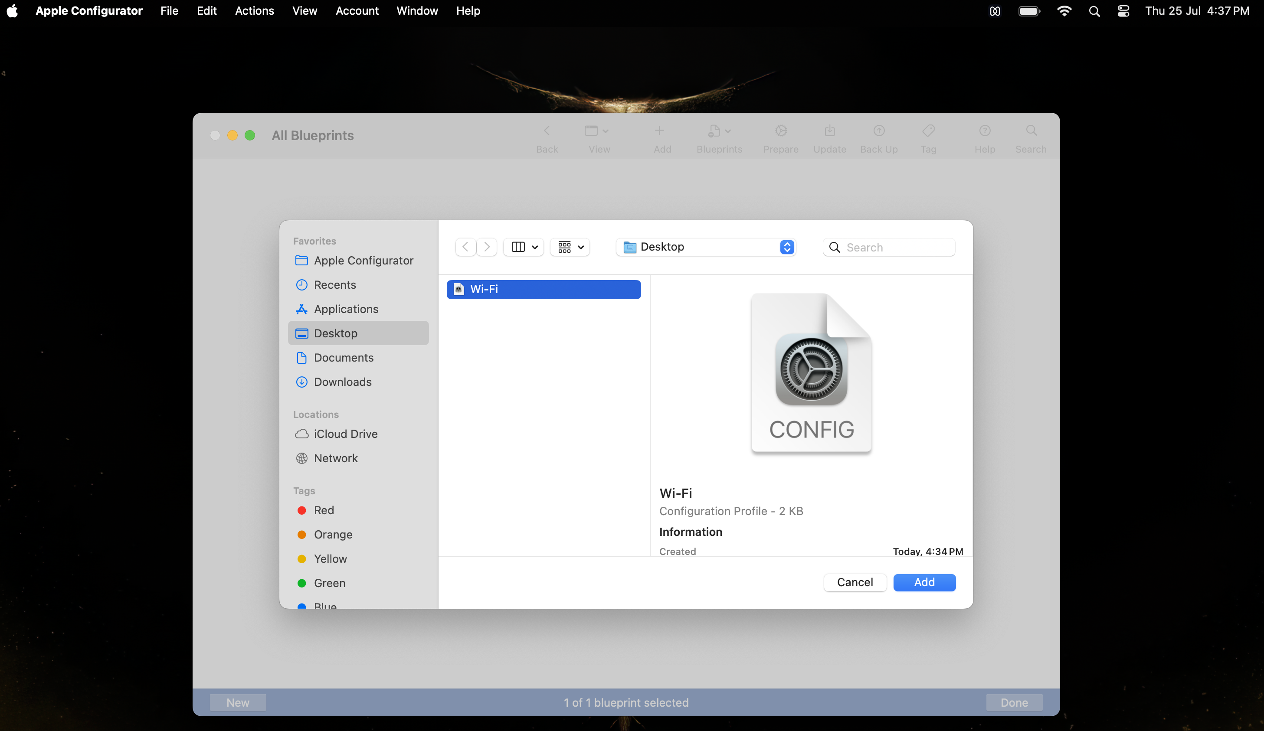Choose the Red tag
Image resolution: width=1264 pixels, height=731 pixels.
click(358, 510)
